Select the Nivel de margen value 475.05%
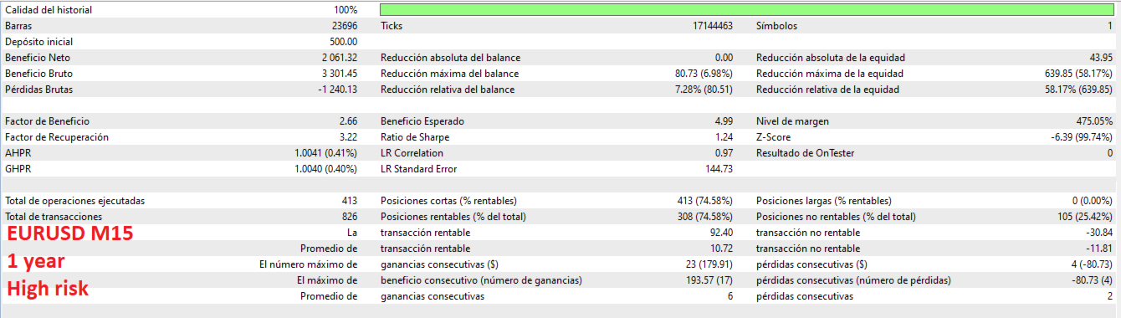 1095,121
